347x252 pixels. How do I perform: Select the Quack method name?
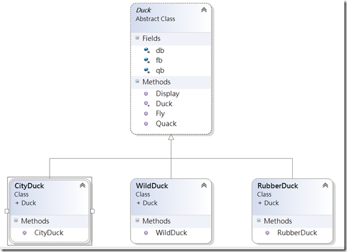pyautogui.click(x=166, y=124)
